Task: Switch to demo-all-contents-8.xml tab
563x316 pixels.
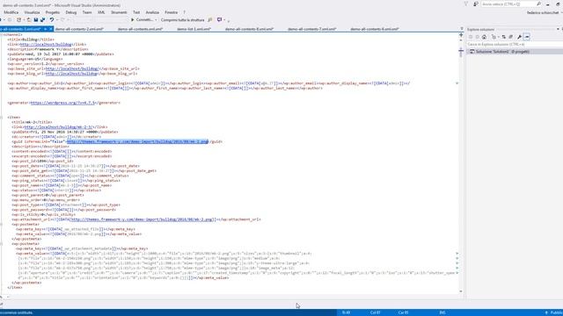Action: pyautogui.click(x=249, y=29)
